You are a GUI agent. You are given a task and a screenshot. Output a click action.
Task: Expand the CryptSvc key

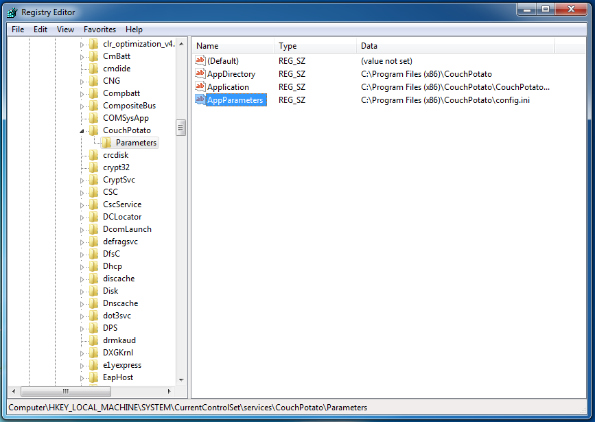tap(82, 180)
